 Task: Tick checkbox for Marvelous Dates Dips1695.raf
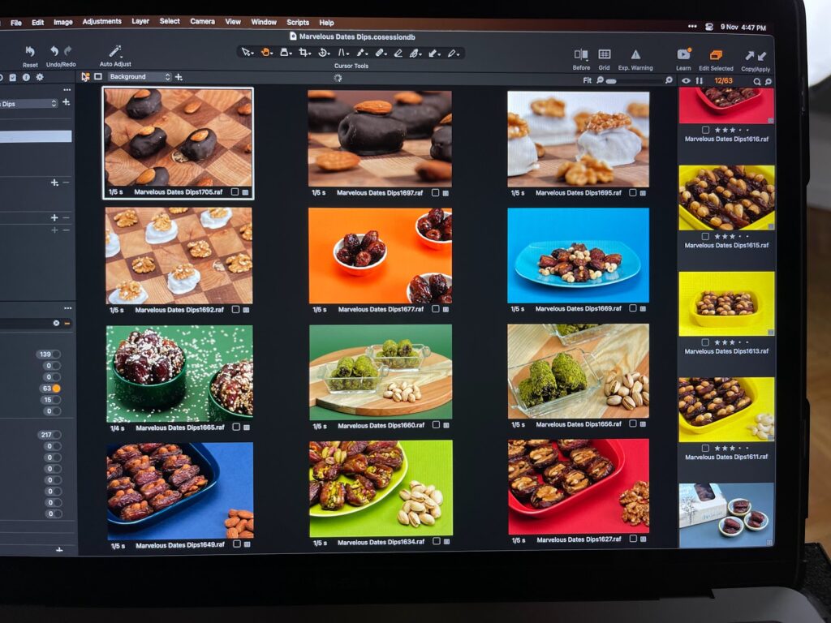pyautogui.click(x=632, y=193)
